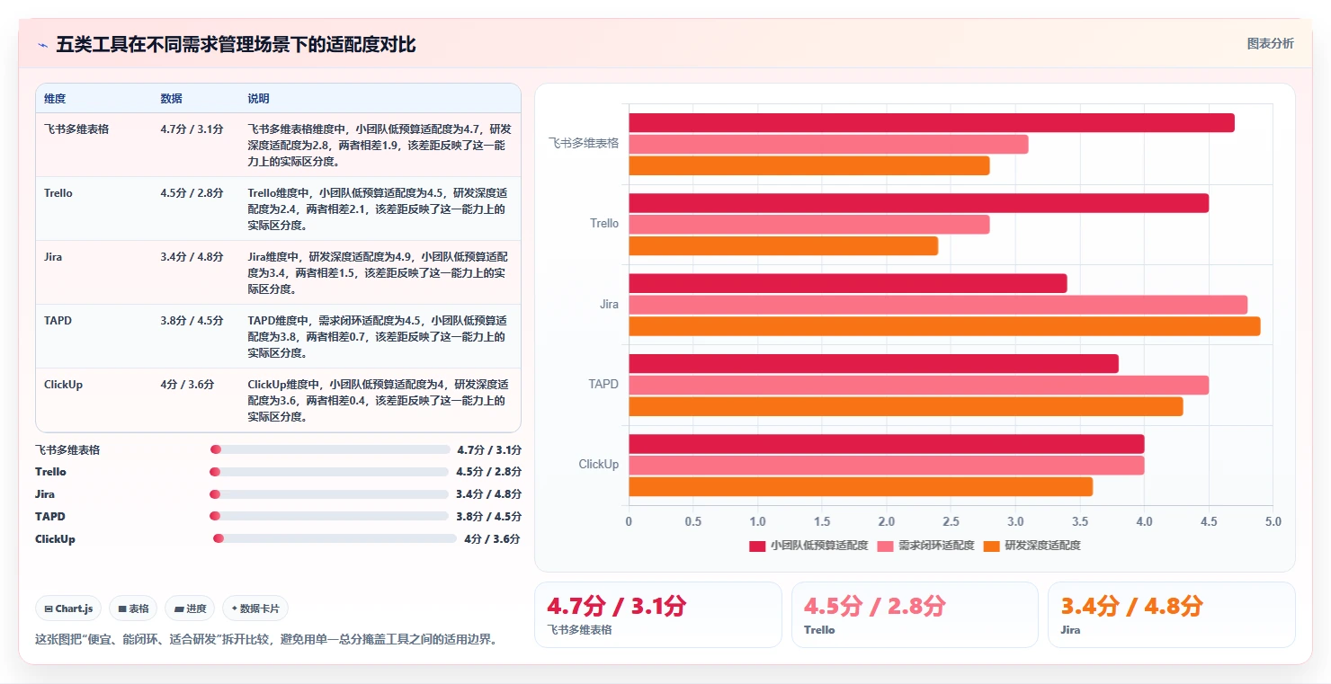
Task: Click the pink Trello bar in chart
Action: click(x=808, y=225)
